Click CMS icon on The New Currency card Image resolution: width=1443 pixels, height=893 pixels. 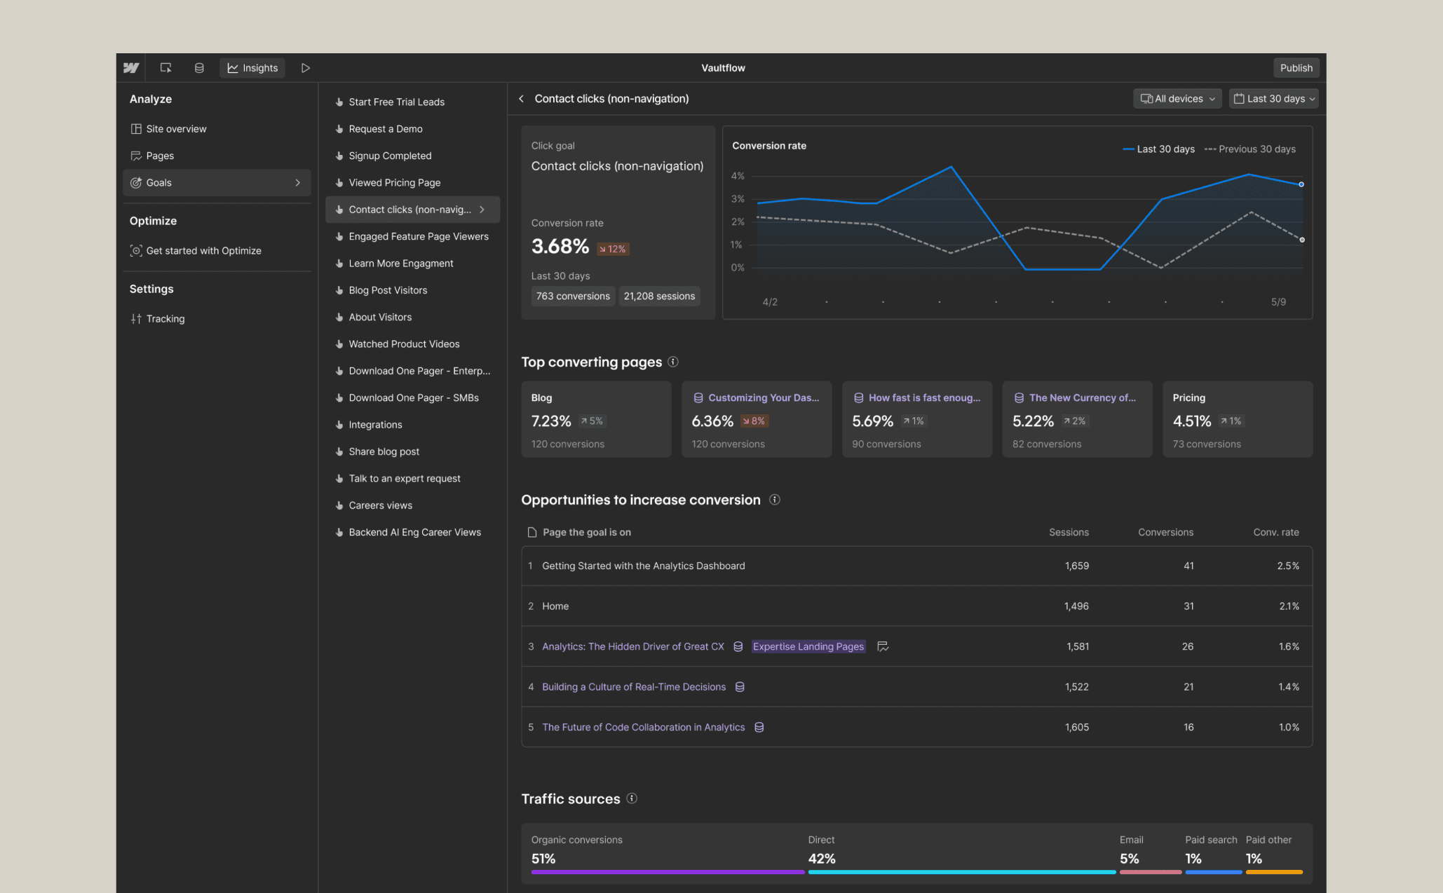(x=1019, y=398)
